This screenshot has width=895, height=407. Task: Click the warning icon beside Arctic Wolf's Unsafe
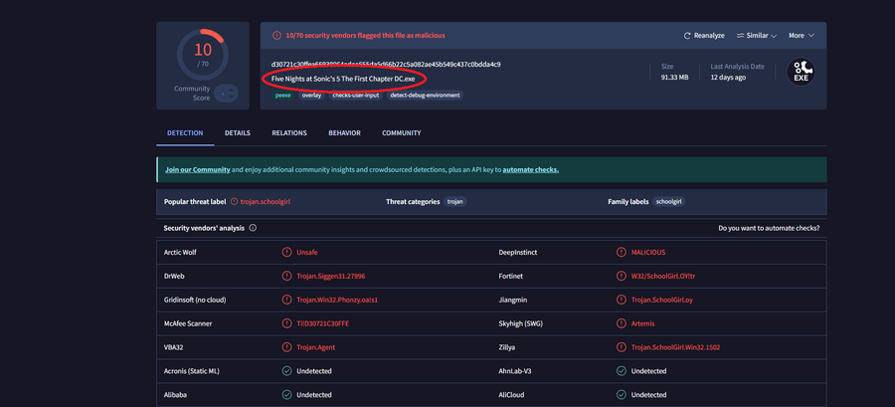coord(286,253)
